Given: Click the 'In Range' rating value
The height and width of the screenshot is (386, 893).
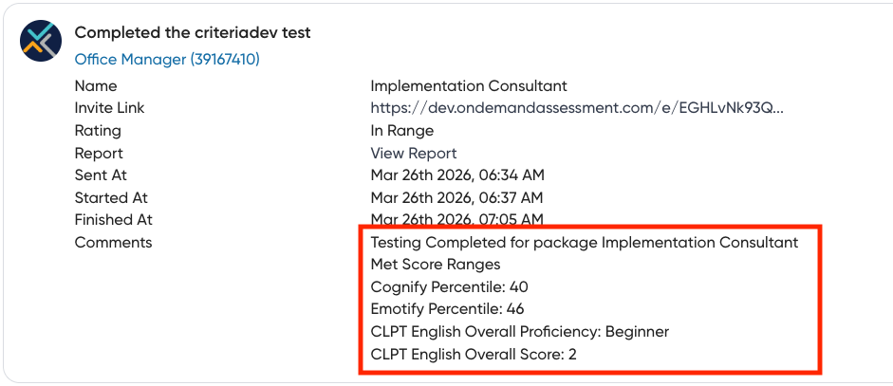Looking at the screenshot, I should 402,131.
